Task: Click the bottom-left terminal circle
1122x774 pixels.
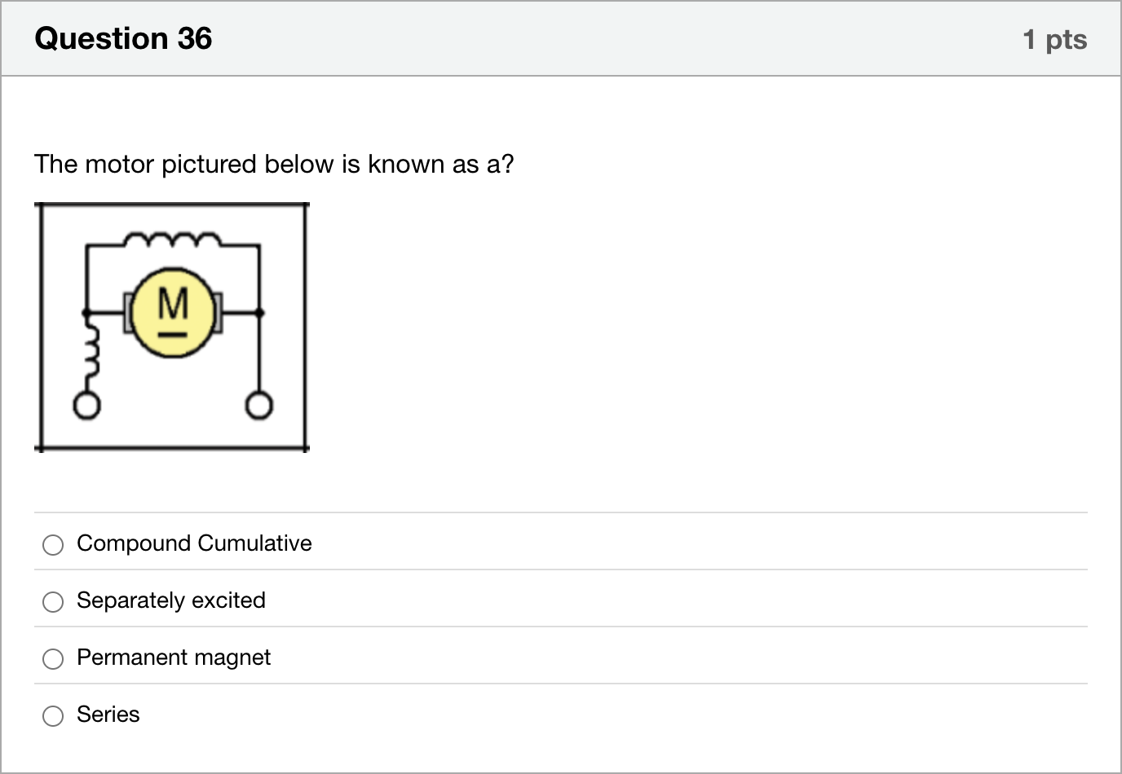Action: (87, 406)
